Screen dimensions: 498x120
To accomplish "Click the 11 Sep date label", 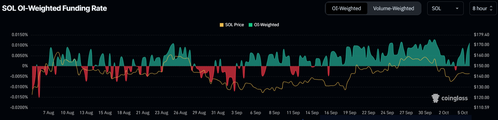I will (x=293, y=113).
